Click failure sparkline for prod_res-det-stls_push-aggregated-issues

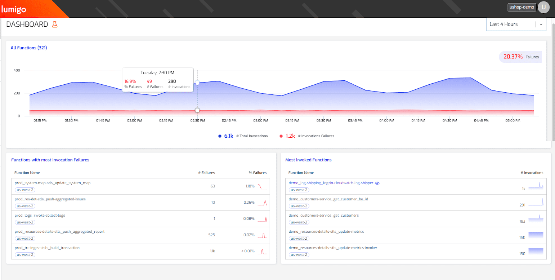click(x=262, y=203)
